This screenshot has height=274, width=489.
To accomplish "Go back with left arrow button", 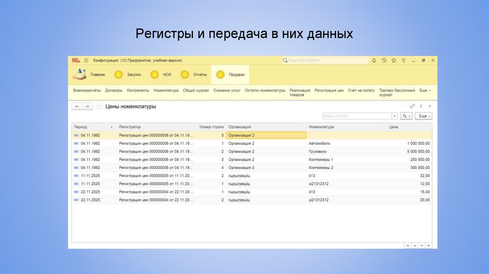I will point(77,106).
